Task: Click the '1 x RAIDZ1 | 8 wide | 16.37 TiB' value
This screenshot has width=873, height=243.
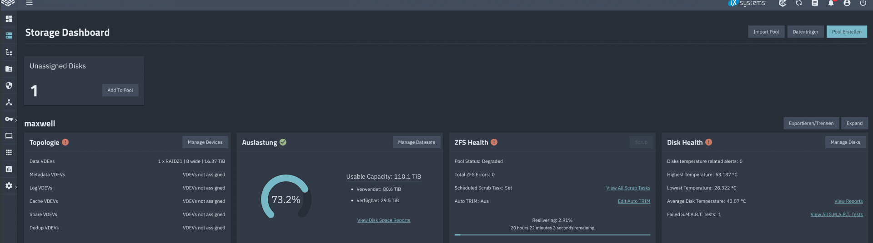Action: point(191,161)
